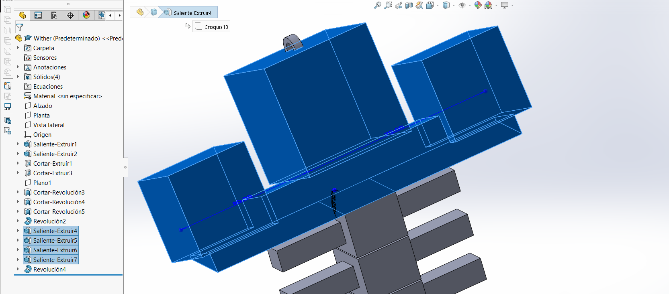Switch to the PropertyManager tab
This screenshot has height=294, width=669.
38,15
